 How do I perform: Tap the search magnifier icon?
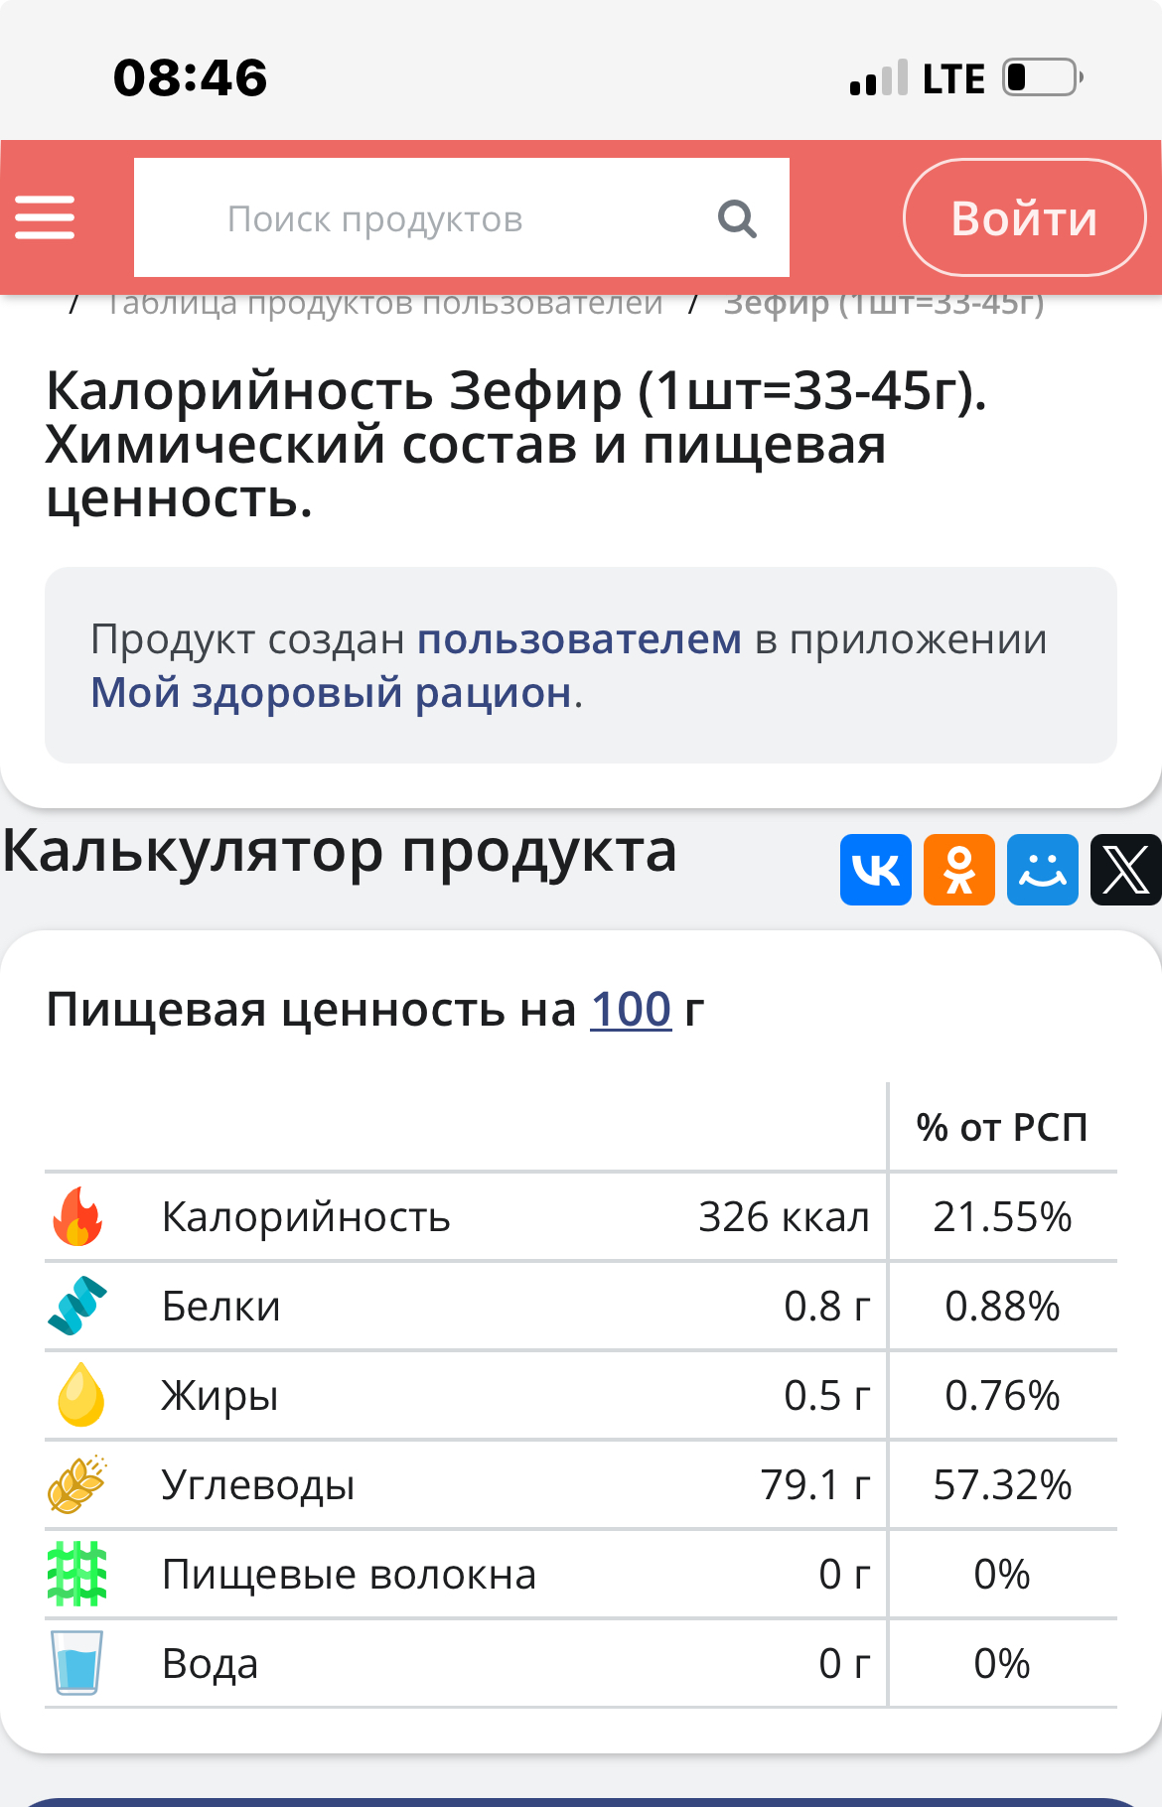(x=737, y=218)
